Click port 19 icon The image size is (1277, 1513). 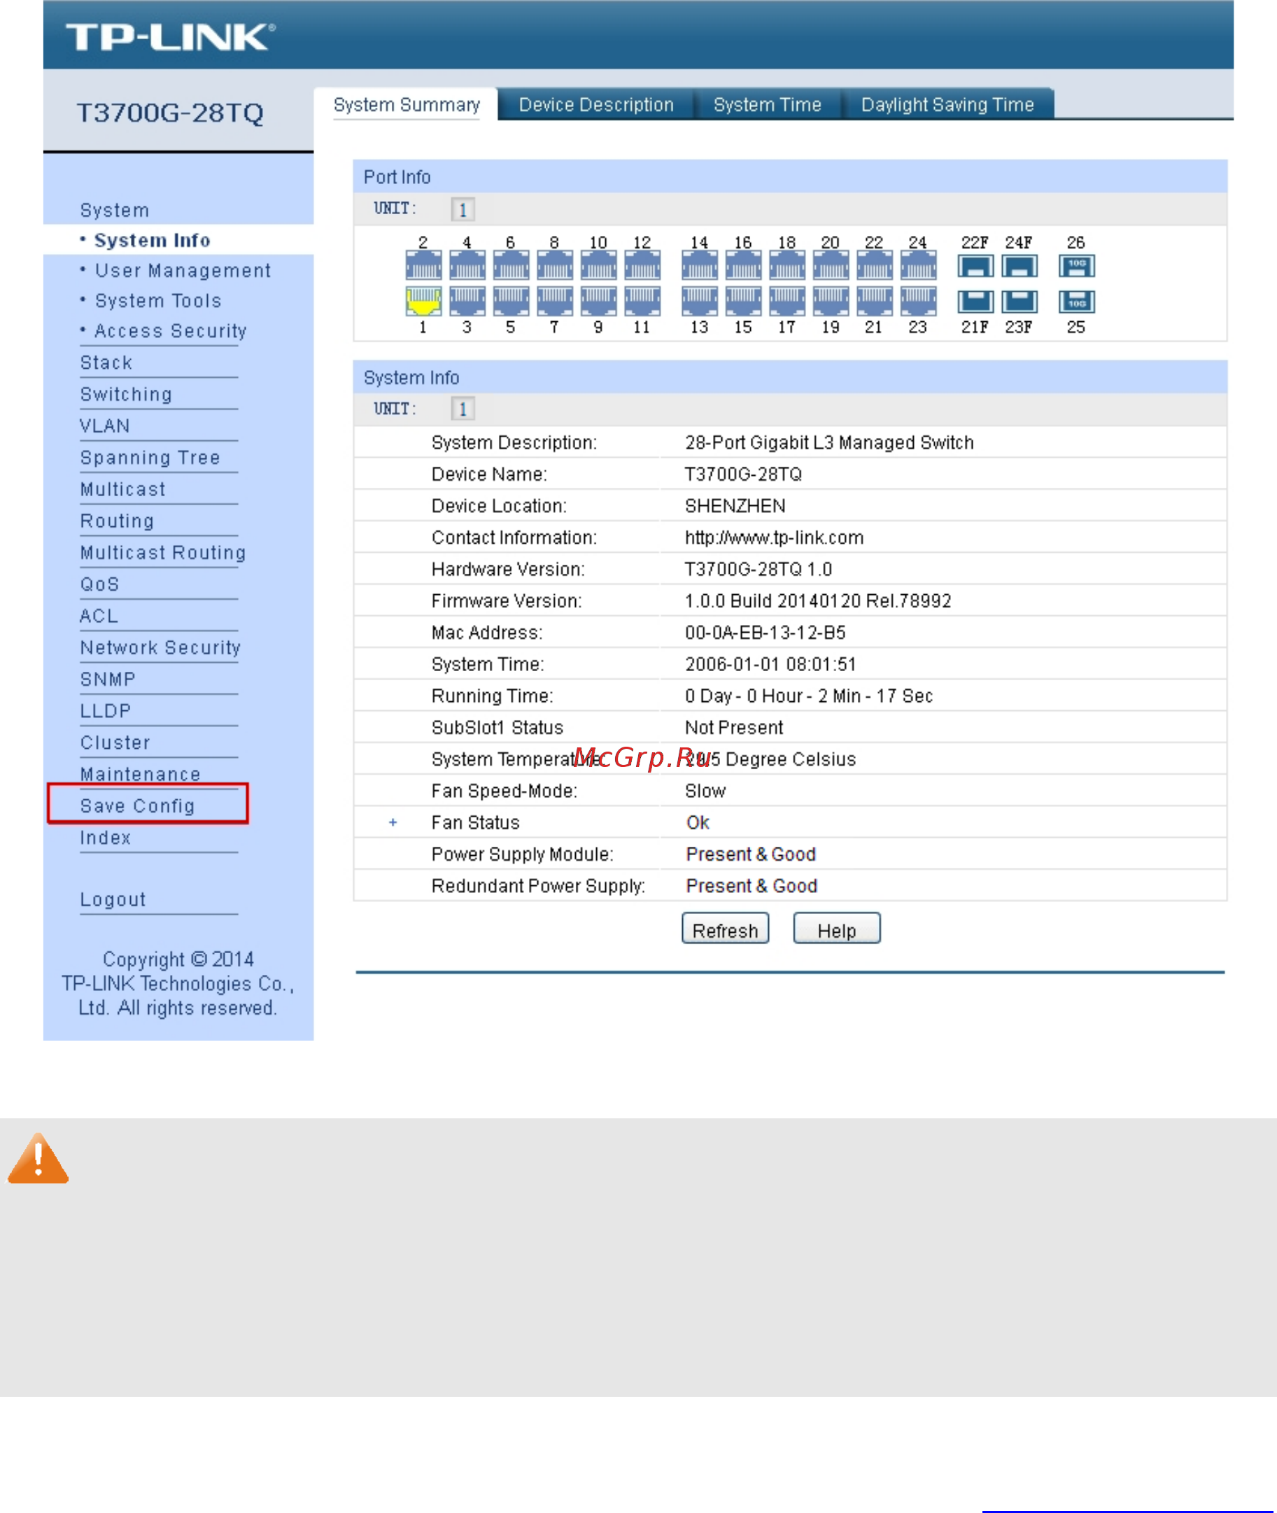[831, 301]
